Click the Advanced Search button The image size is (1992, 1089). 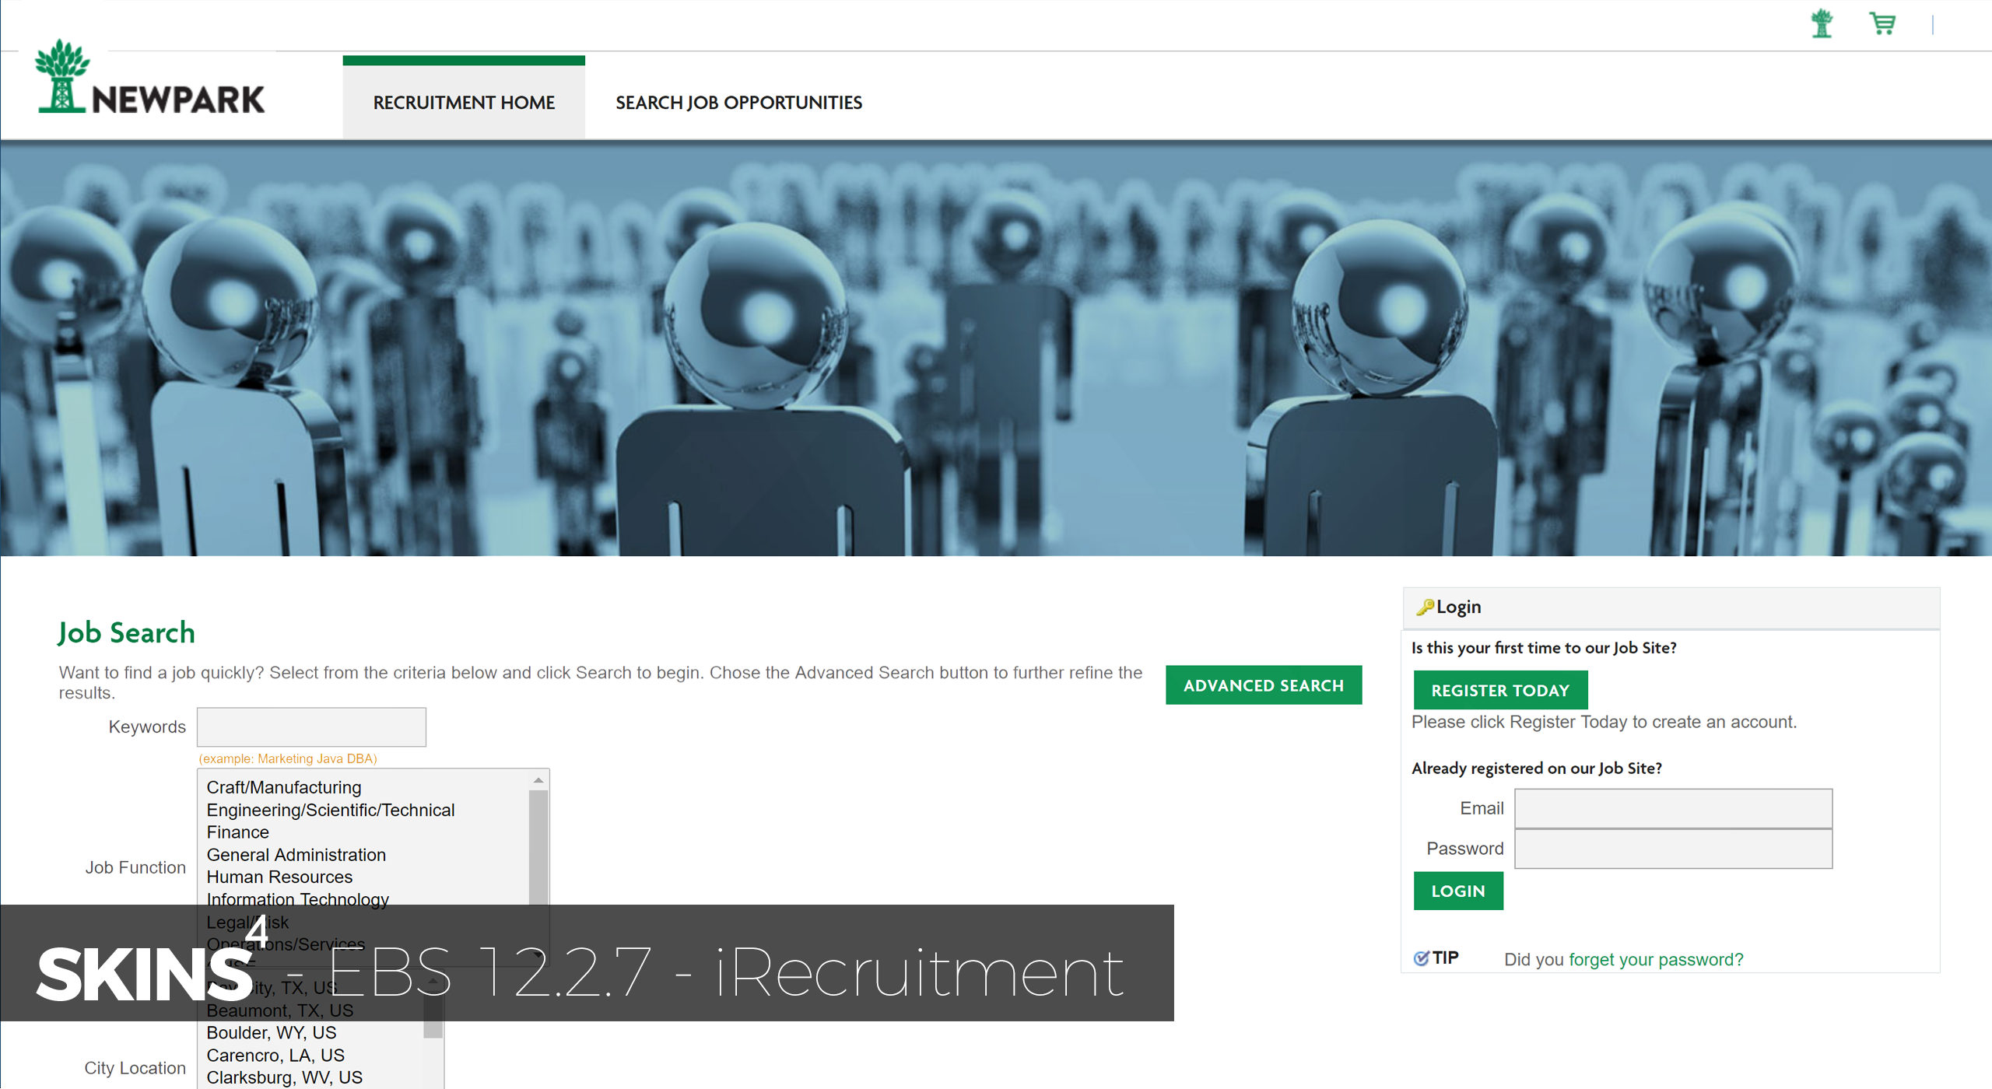click(1263, 685)
